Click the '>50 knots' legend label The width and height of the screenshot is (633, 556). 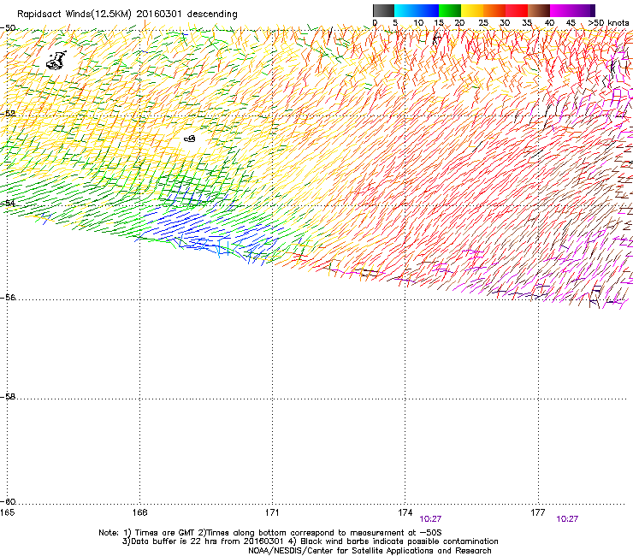(x=608, y=23)
